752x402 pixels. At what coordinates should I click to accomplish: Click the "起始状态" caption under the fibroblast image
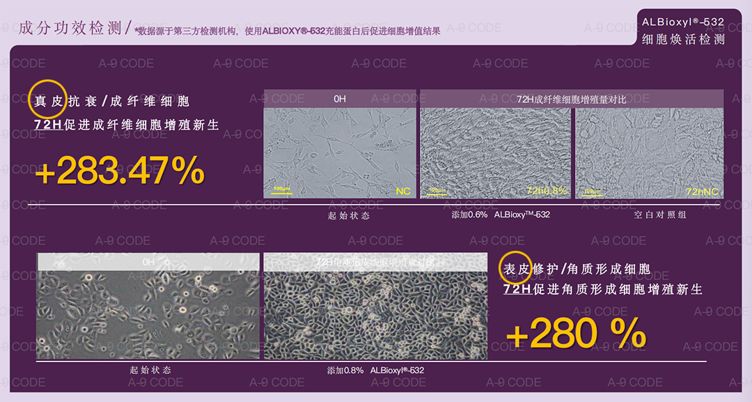click(349, 215)
